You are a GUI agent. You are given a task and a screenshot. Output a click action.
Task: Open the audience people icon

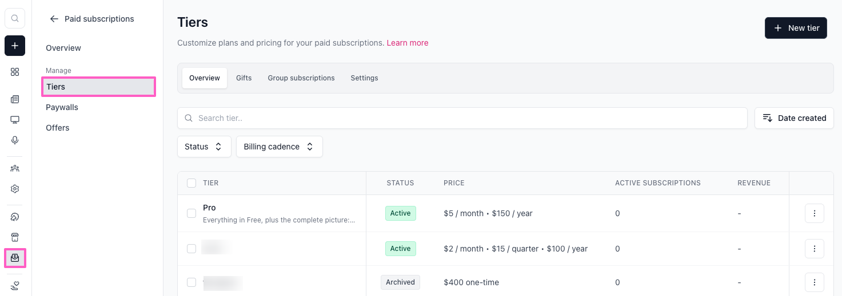click(x=15, y=168)
